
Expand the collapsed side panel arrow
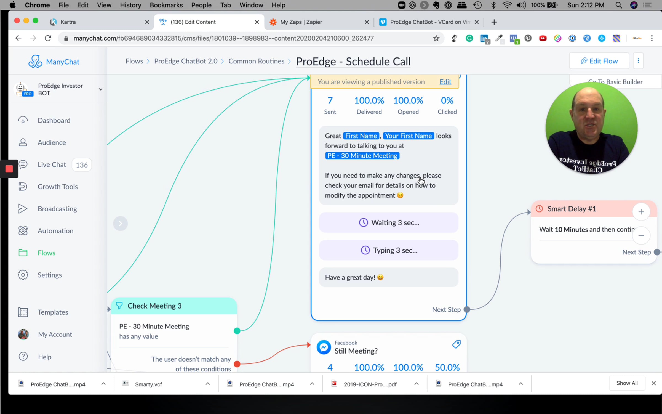(x=120, y=223)
